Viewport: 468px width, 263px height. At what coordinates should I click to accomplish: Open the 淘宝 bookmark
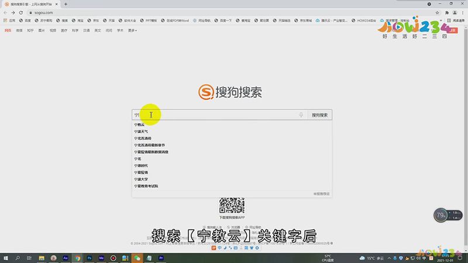click(x=78, y=20)
